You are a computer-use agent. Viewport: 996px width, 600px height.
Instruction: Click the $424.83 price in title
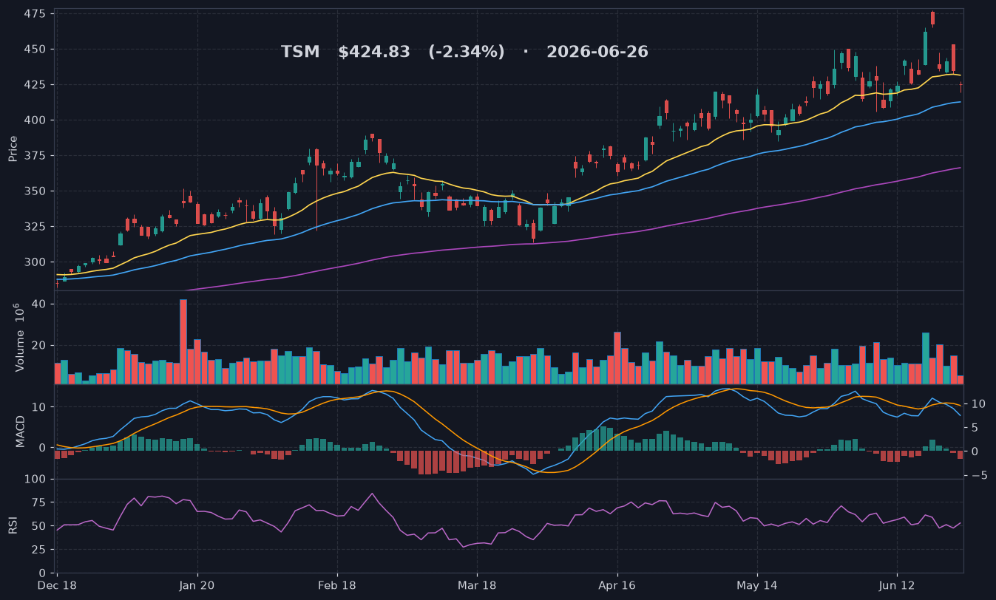[x=374, y=52]
